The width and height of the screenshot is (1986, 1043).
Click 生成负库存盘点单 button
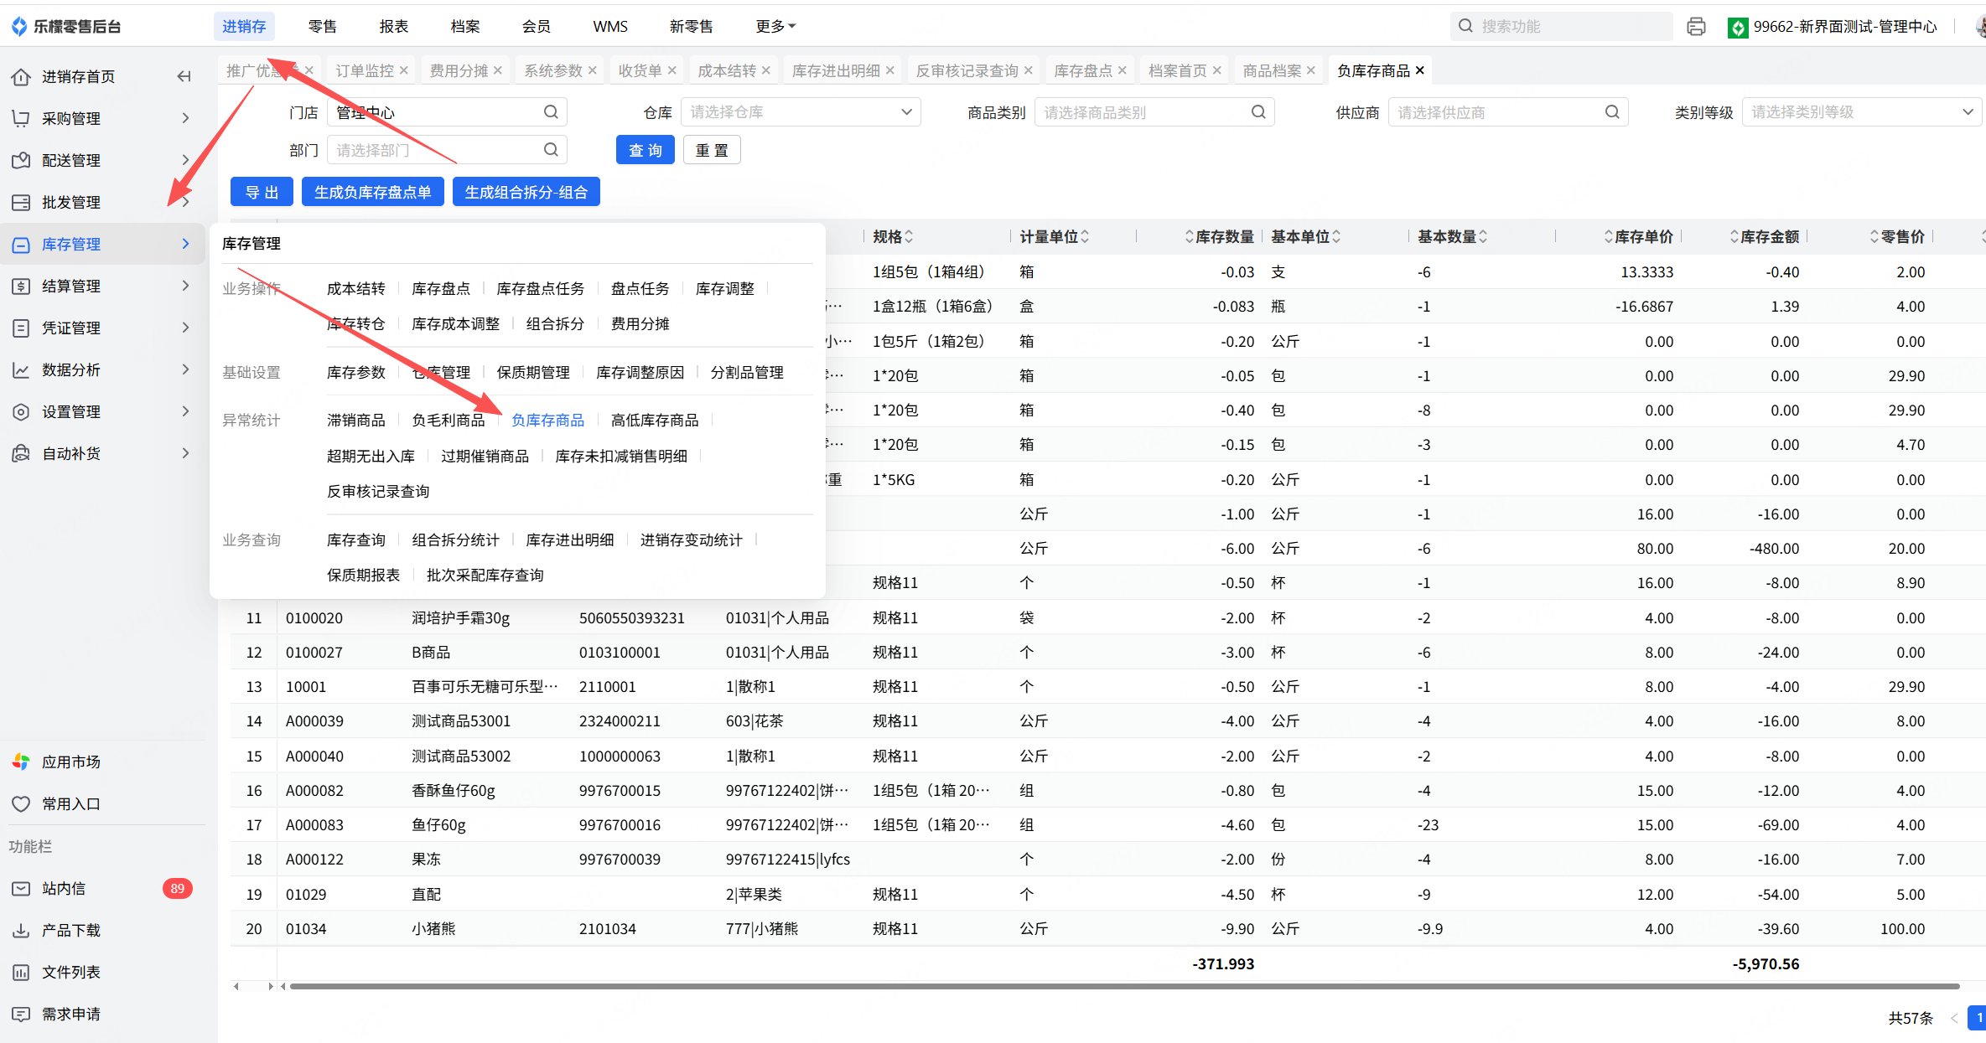point(372,192)
